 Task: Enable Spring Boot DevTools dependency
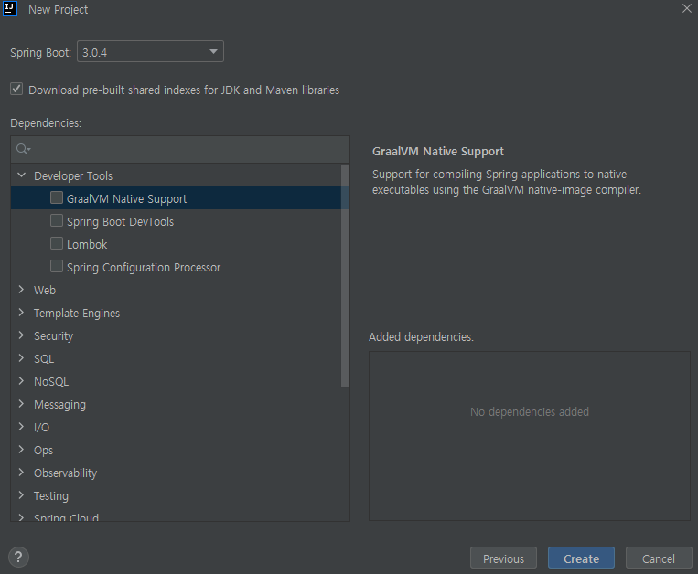pyautogui.click(x=57, y=220)
